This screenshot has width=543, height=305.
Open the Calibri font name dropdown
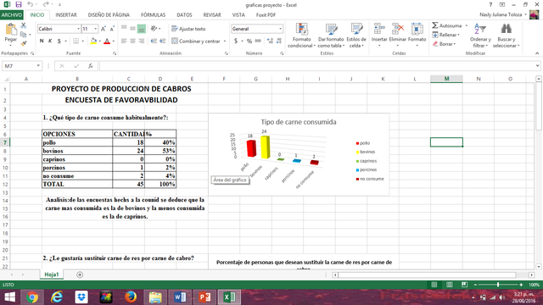[x=78, y=29]
